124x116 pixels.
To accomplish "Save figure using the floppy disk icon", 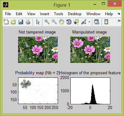I will tap(21, 22).
